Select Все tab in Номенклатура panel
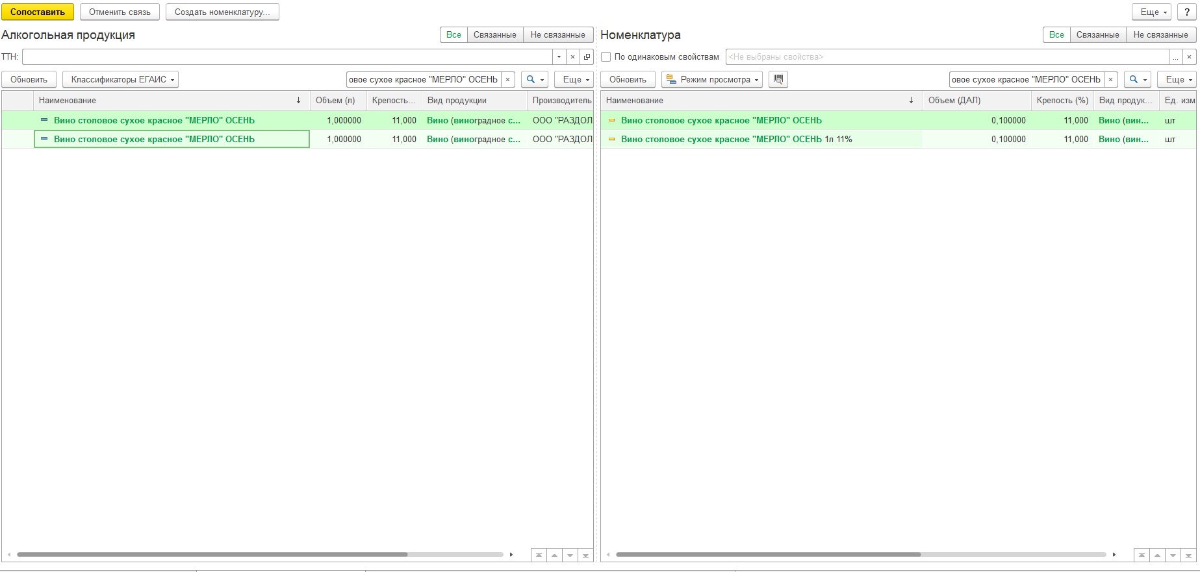 (1056, 35)
